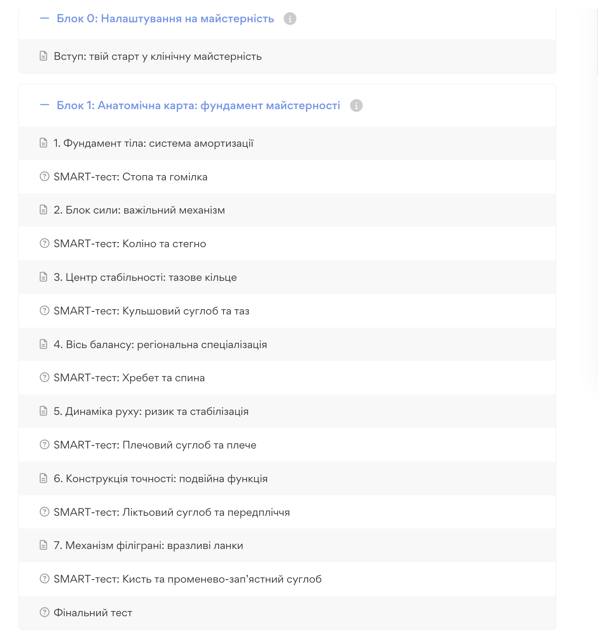Click document icon for Фундамент тіла lesson

point(44,143)
